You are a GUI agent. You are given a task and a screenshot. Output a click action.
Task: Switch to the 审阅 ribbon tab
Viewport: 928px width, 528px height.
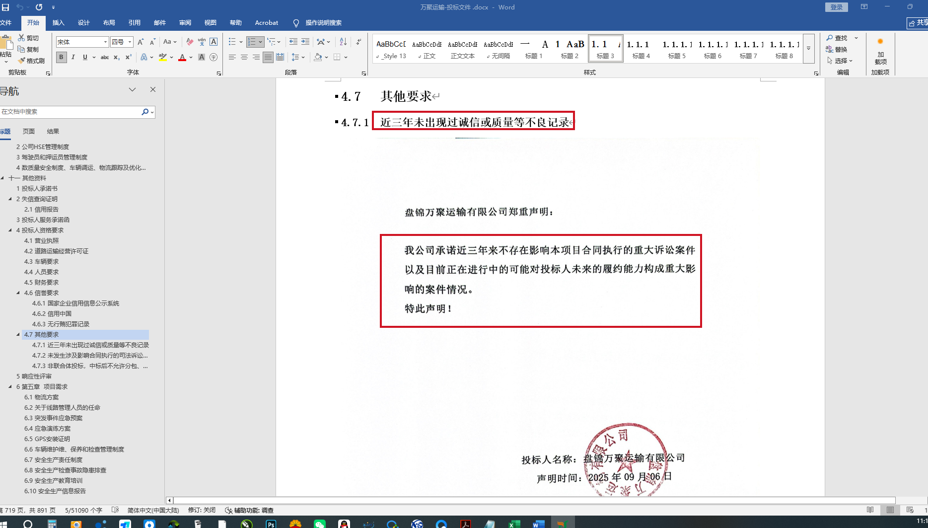coord(185,23)
